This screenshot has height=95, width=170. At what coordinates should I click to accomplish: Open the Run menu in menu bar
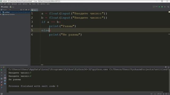[30, 4]
